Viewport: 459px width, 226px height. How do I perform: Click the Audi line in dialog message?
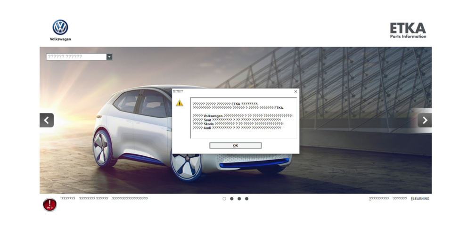237,128
